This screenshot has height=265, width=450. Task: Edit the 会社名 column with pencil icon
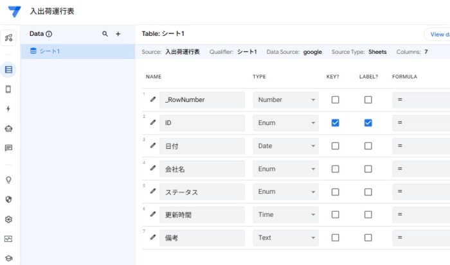pyautogui.click(x=153, y=169)
